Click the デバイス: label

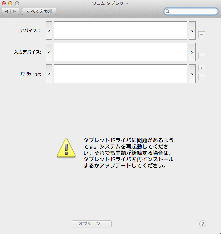point(30,31)
